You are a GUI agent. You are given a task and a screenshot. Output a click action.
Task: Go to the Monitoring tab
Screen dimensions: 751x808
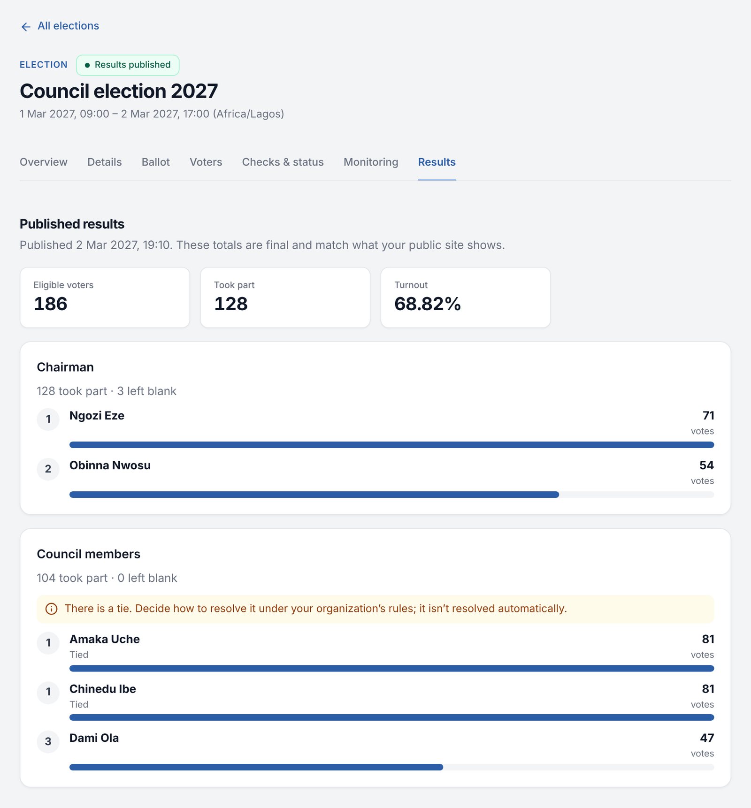(x=371, y=162)
